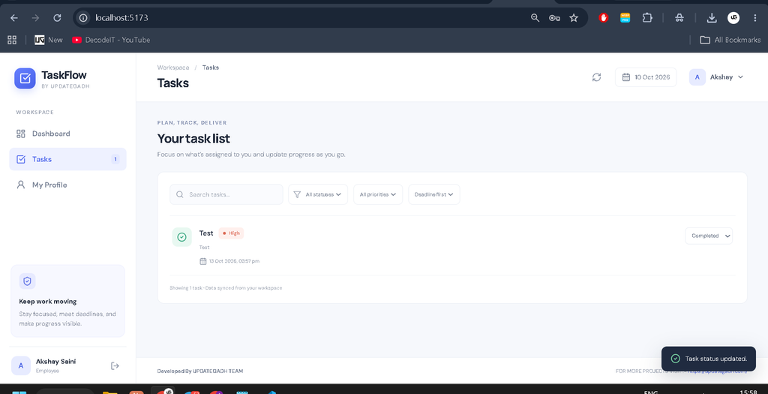The image size is (768, 394).
Task: Click the logout icon beside Akshay Saini
Action: 115,365
